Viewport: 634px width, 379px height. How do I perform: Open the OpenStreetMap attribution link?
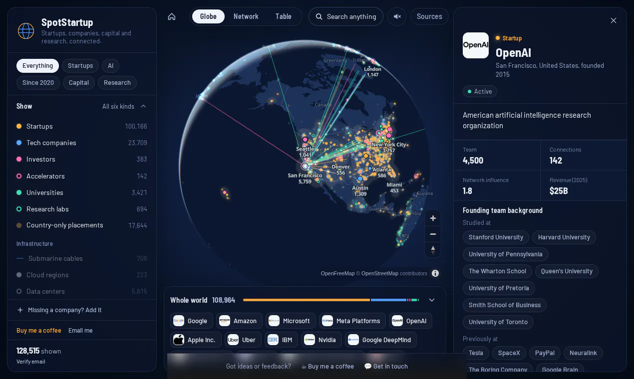click(380, 273)
